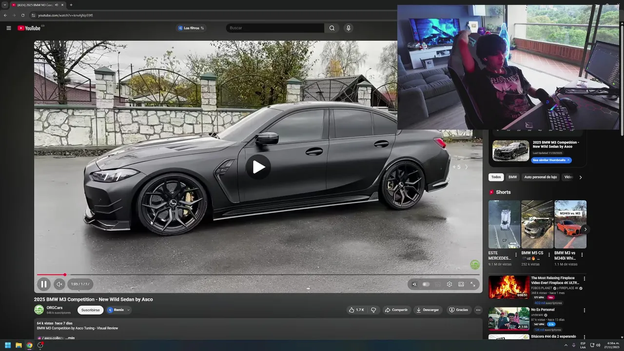This screenshot has width=624, height=351.
Task: Click the Compartir share button
Action: pos(396,310)
